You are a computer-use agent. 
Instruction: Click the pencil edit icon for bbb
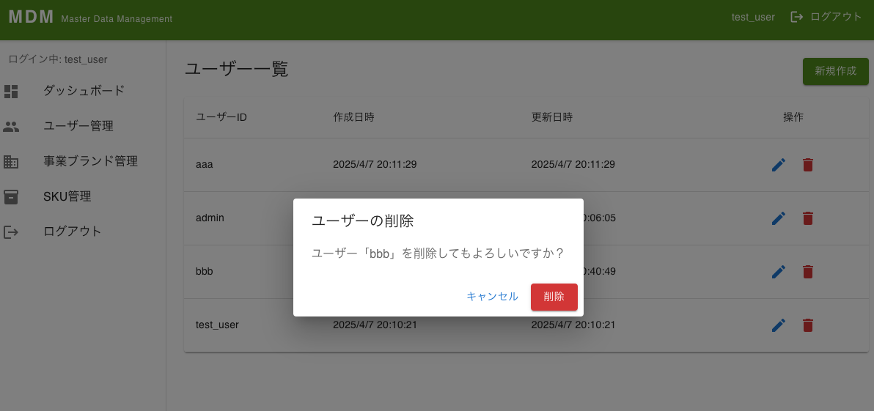779,272
